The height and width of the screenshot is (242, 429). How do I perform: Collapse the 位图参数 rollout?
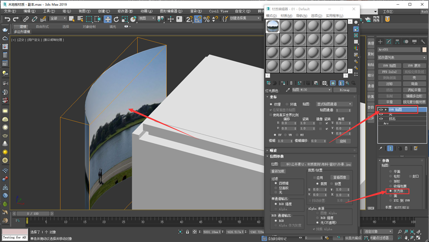(276, 156)
